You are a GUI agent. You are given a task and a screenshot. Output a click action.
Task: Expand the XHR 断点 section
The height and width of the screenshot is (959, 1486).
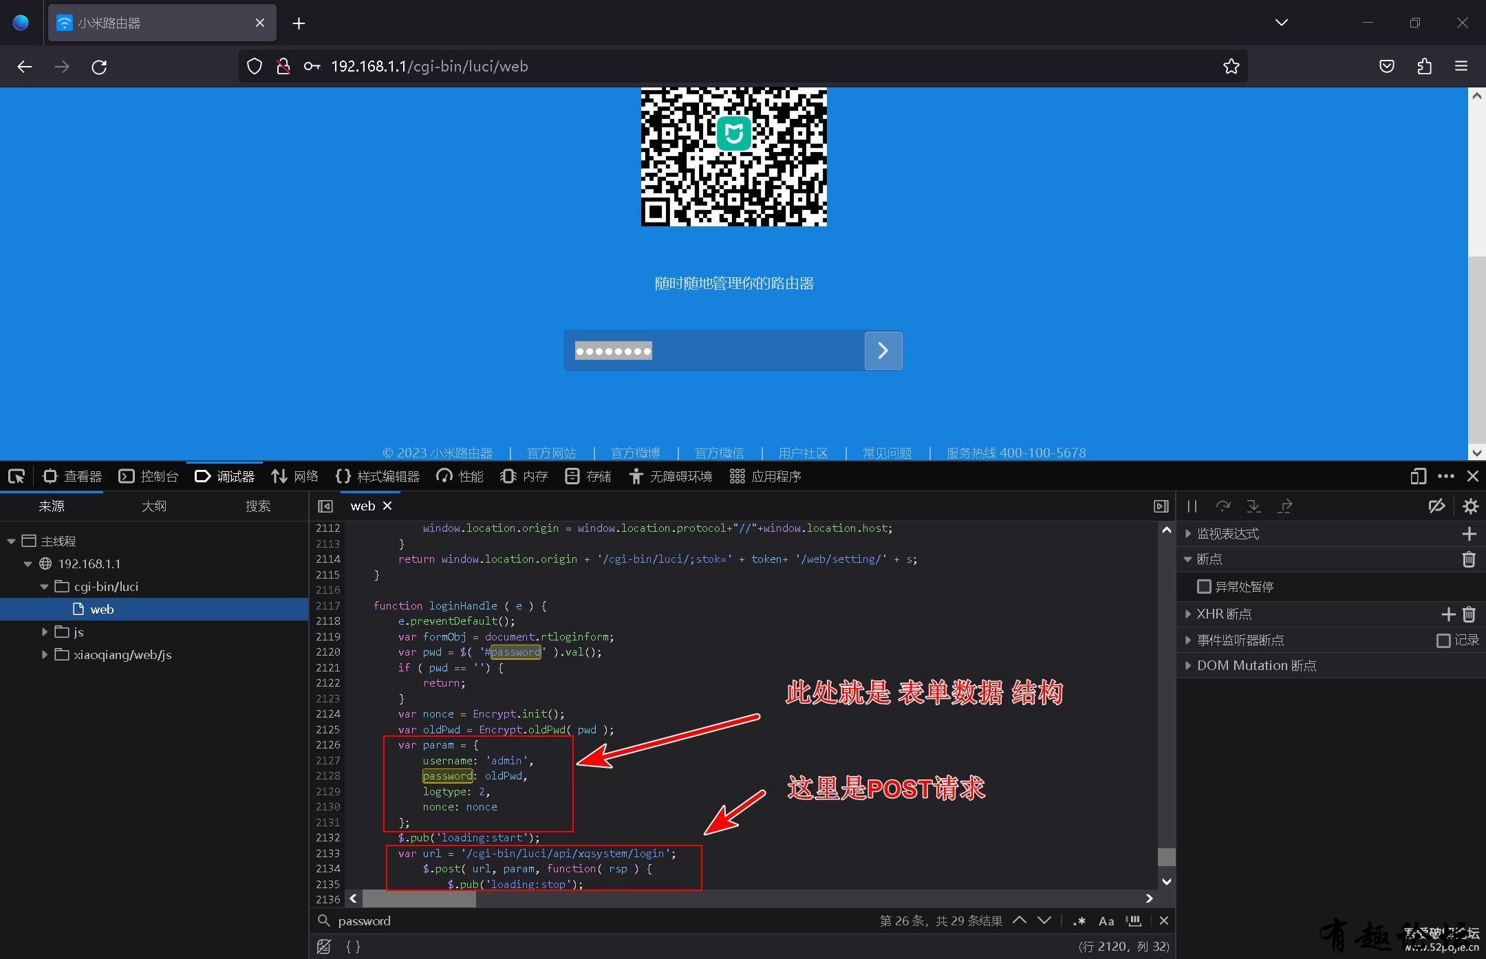pyautogui.click(x=1187, y=614)
